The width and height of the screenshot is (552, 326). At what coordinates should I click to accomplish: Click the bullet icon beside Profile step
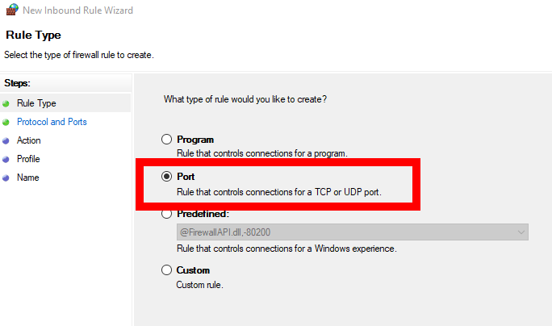pyautogui.click(x=6, y=159)
